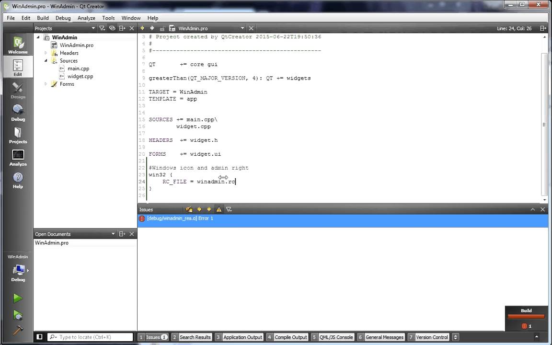Click the red Build progress bar

coord(526,316)
